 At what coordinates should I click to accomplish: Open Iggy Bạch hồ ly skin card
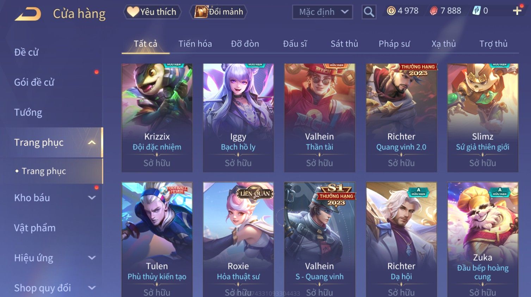[238, 118]
